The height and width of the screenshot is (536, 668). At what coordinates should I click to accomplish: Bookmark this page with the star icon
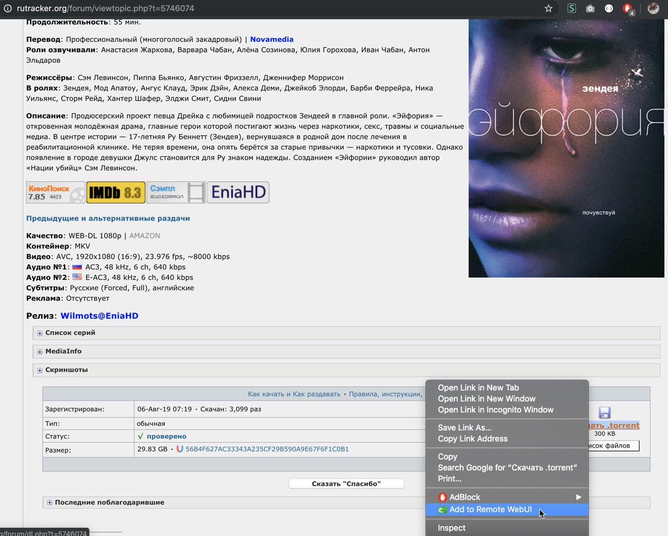[548, 8]
